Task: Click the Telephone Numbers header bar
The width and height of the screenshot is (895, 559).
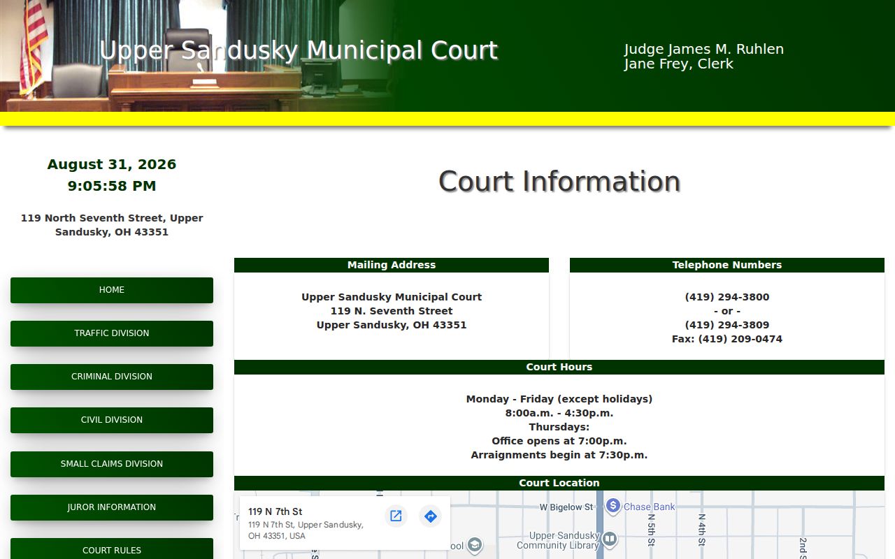Action: point(727,265)
